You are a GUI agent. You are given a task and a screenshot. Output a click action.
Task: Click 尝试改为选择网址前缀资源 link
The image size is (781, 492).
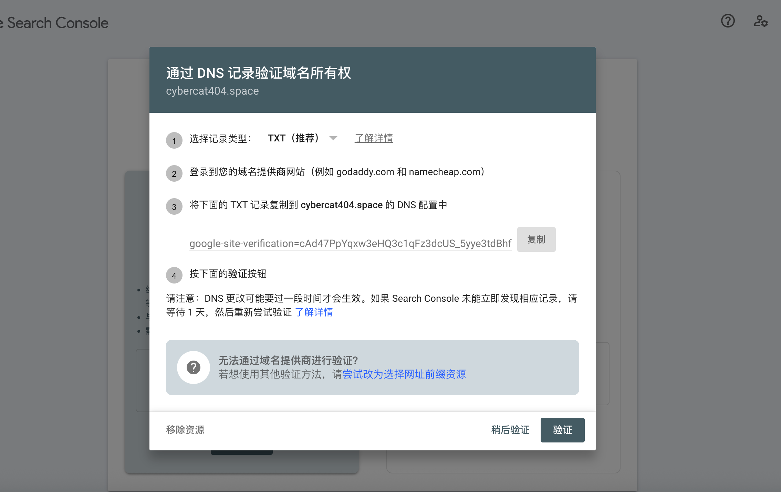pyautogui.click(x=404, y=374)
